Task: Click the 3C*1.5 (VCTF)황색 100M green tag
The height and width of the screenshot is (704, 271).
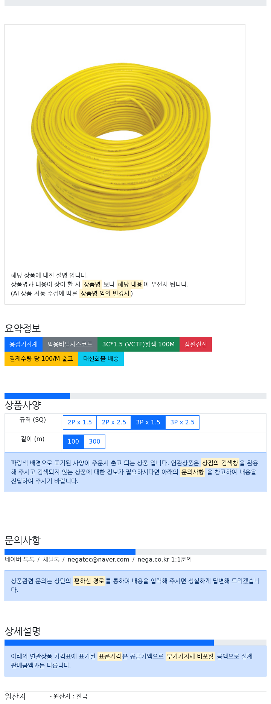Action: [x=139, y=344]
